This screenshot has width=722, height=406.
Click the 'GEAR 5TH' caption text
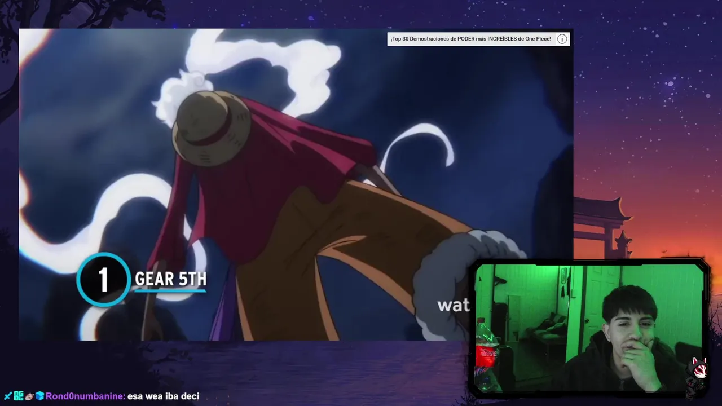click(170, 279)
